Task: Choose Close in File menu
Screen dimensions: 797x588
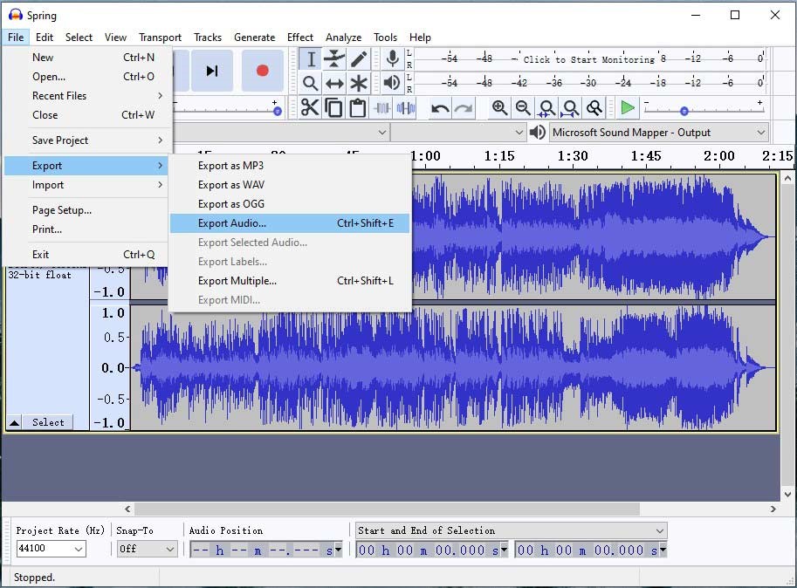Action: [x=86, y=115]
